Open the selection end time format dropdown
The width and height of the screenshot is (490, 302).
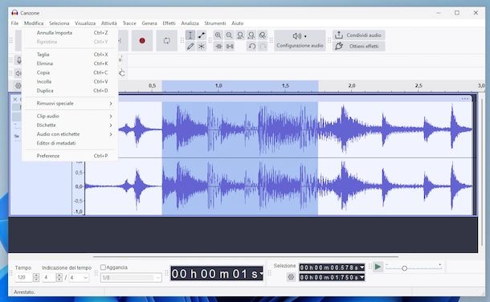tap(361, 277)
